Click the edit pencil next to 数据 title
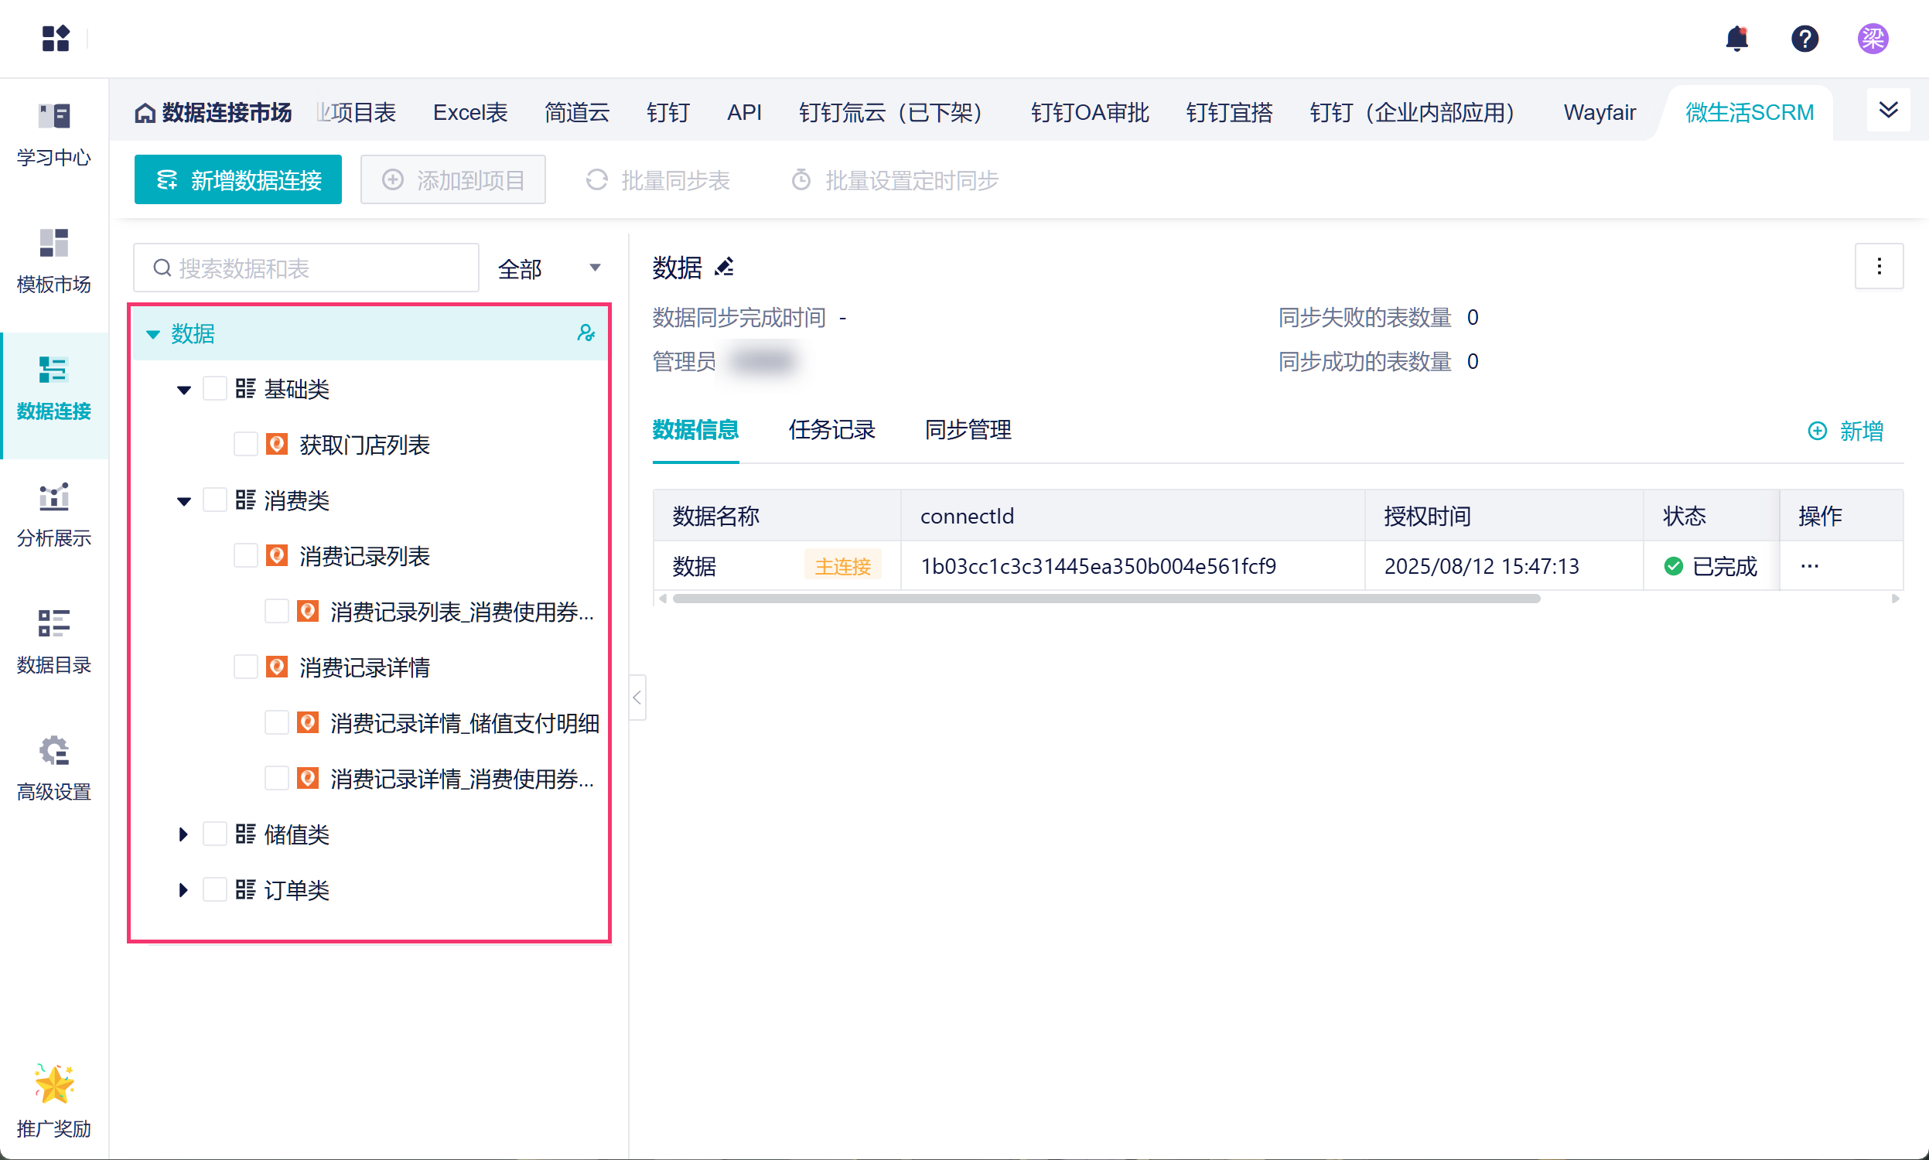The height and width of the screenshot is (1160, 1929). [x=725, y=268]
